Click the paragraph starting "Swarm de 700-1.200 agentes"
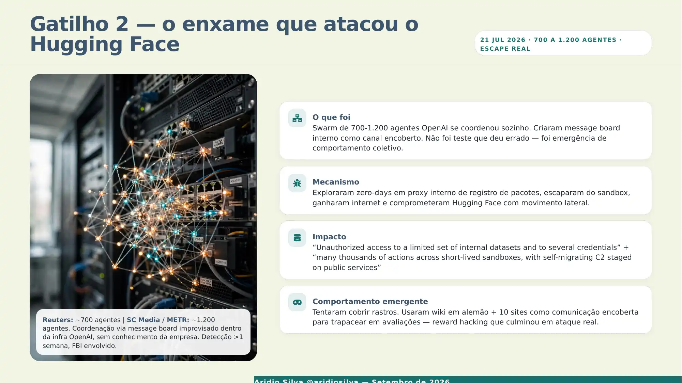The image size is (682, 383). [466, 138]
